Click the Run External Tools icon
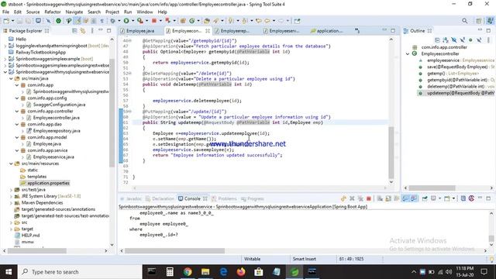Screen dimensions: 496x279 [x=139, y=21]
